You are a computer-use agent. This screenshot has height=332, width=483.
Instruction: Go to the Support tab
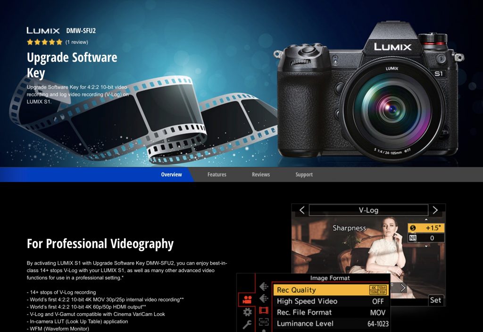(304, 174)
